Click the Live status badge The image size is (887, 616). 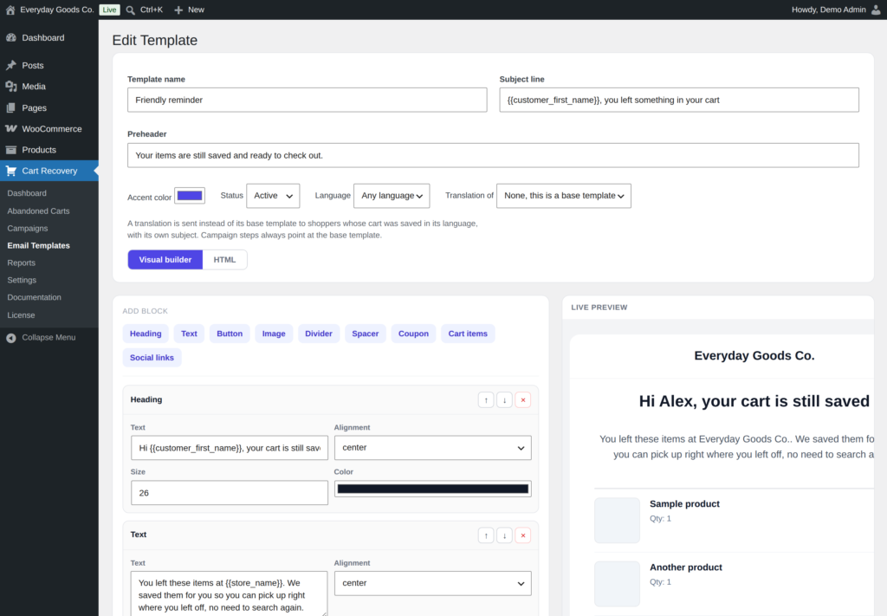pos(110,10)
